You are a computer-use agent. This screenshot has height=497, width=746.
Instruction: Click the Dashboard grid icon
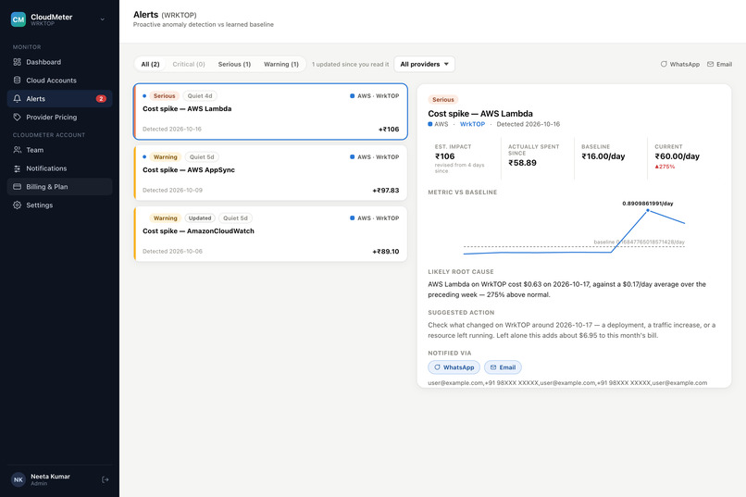click(18, 62)
